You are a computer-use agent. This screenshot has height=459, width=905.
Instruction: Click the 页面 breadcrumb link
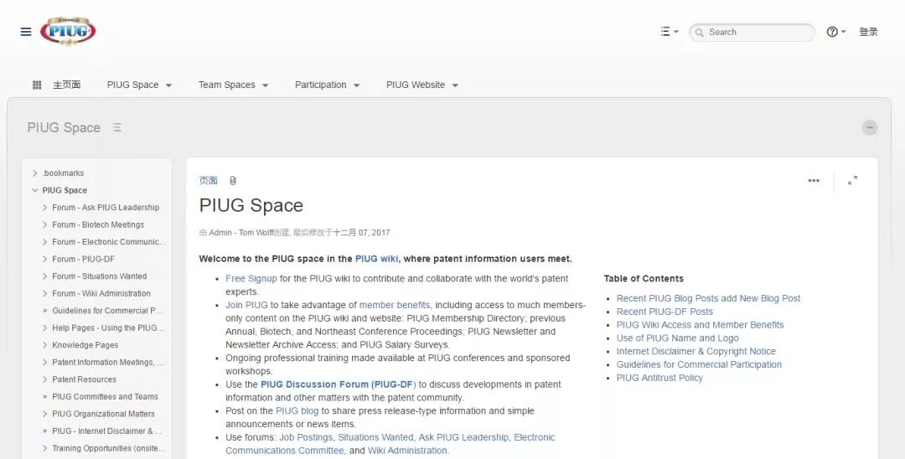pos(209,180)
